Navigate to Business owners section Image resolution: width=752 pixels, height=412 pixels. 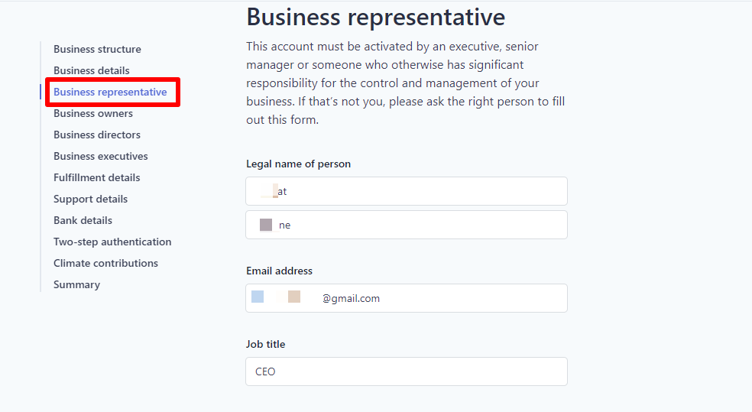coord(92,113)
